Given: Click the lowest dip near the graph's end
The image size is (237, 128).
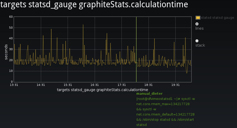Looking at the screenshot, I should coord(187,73).
